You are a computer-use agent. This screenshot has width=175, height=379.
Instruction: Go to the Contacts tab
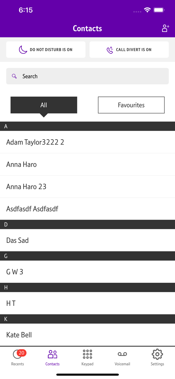point(53,357)
